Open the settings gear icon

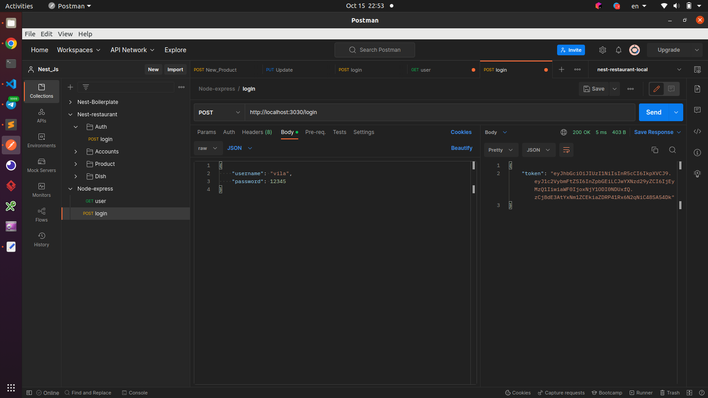pos(602,50)
